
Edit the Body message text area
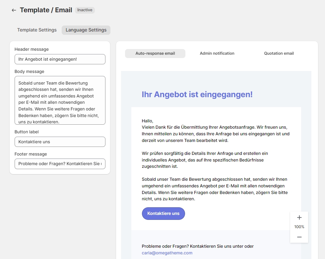coord(60,100)
